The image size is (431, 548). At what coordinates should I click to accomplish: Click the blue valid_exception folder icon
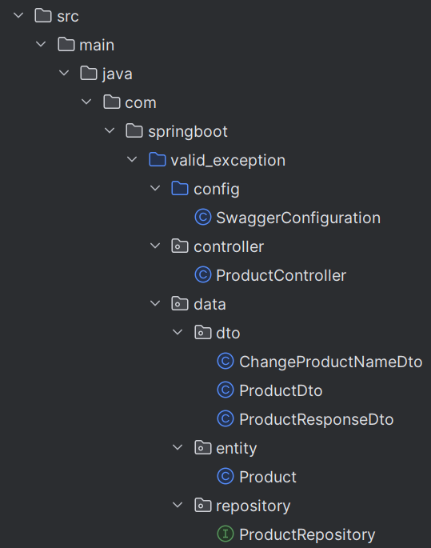pyautogui.click(x=158, y=160)
